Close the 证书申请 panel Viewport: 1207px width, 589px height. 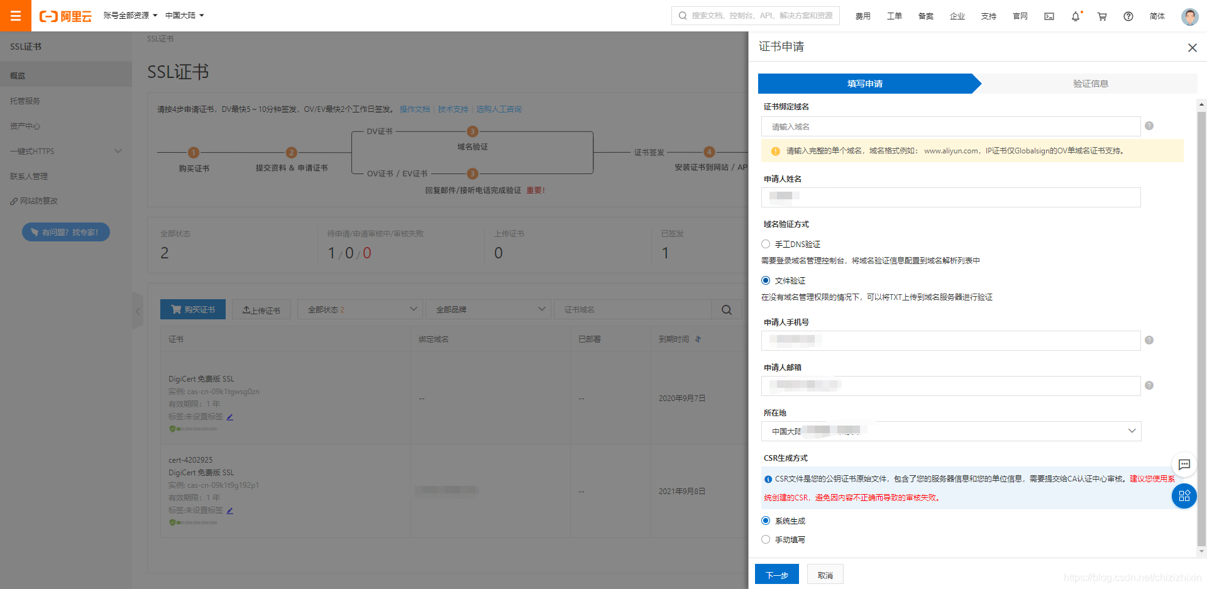tap(1192, 48)
